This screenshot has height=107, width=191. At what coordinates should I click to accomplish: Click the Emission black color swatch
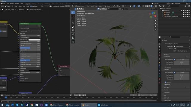35,70
